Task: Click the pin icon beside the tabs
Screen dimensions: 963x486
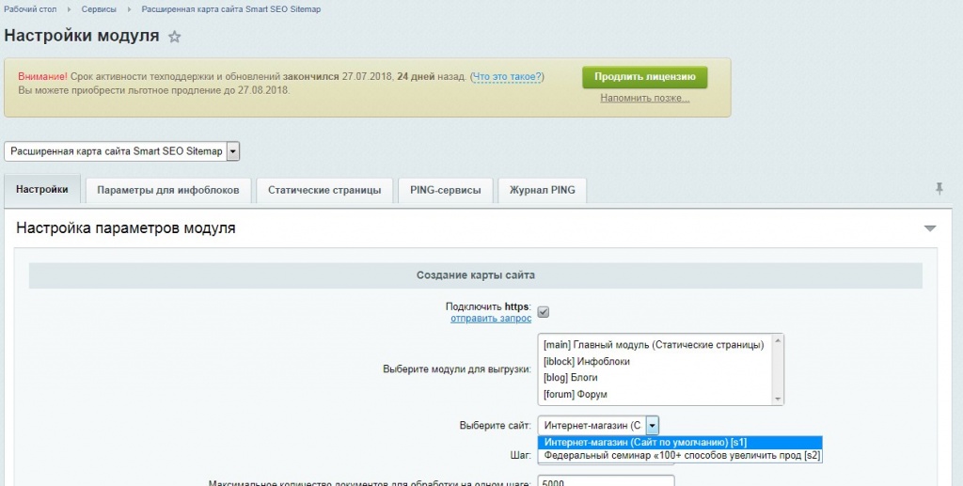Action: pyautogui.click(x=939, y=189)
